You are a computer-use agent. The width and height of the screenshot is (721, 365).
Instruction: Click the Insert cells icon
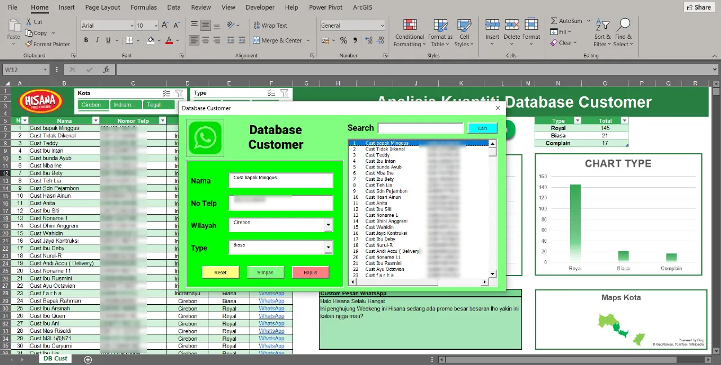point(492,25)
